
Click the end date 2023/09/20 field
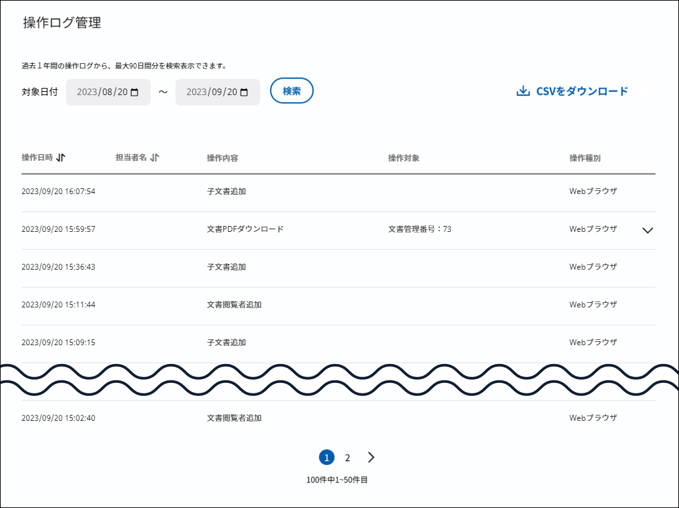pos(211,92)
